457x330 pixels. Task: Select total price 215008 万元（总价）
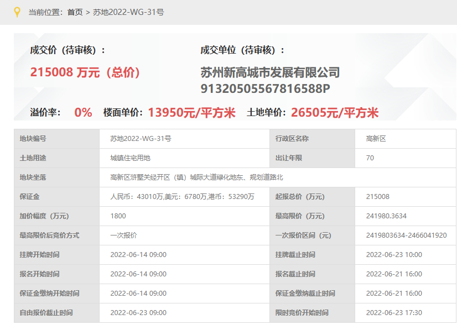[85, 72]
